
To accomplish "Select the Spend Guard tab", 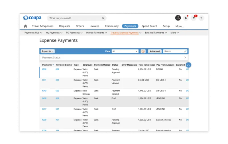I will coord(149,26).
